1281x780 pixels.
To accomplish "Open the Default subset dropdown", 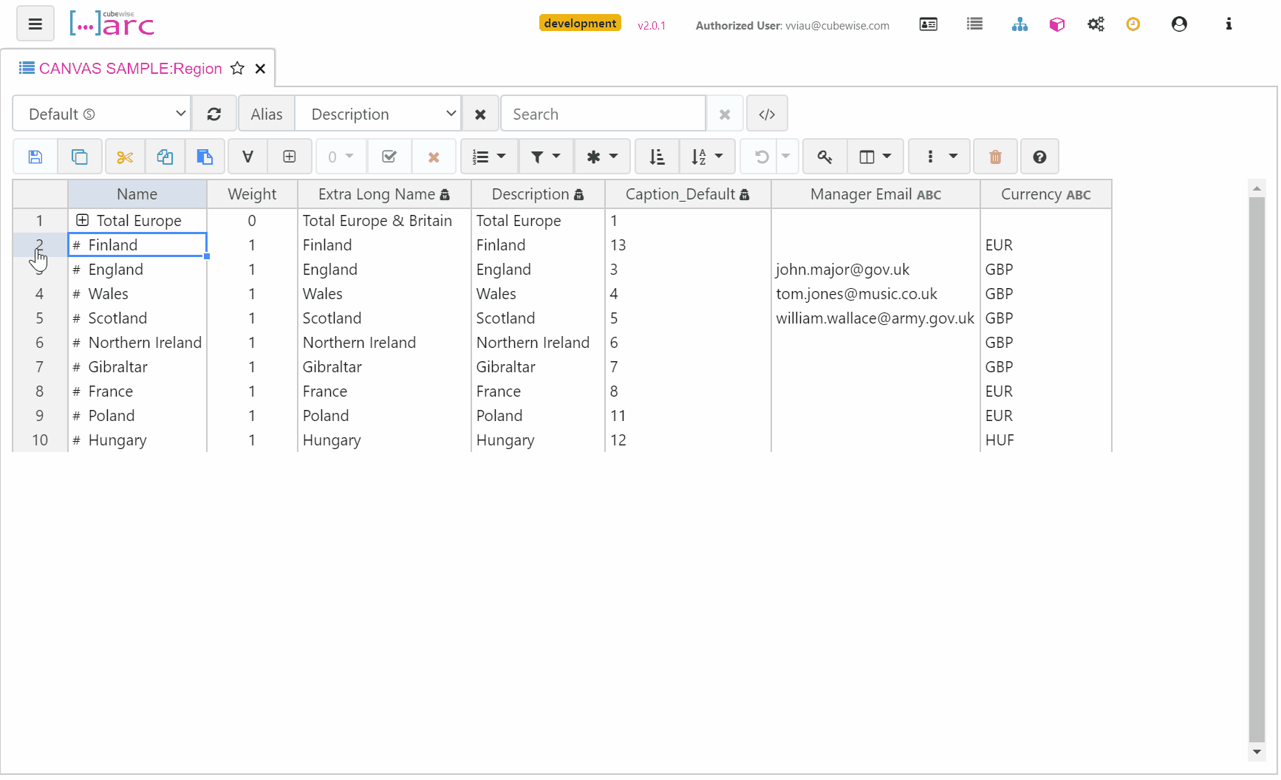I will coord(102,114).
